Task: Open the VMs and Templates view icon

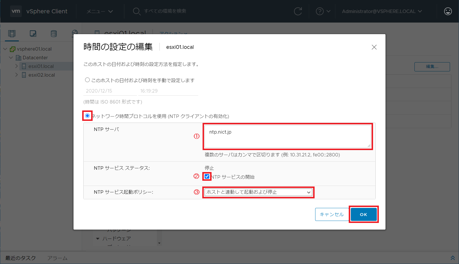Action: coord(33,34)
